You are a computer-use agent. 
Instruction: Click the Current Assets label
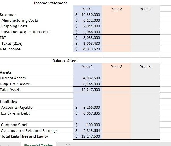pos(13,78)
